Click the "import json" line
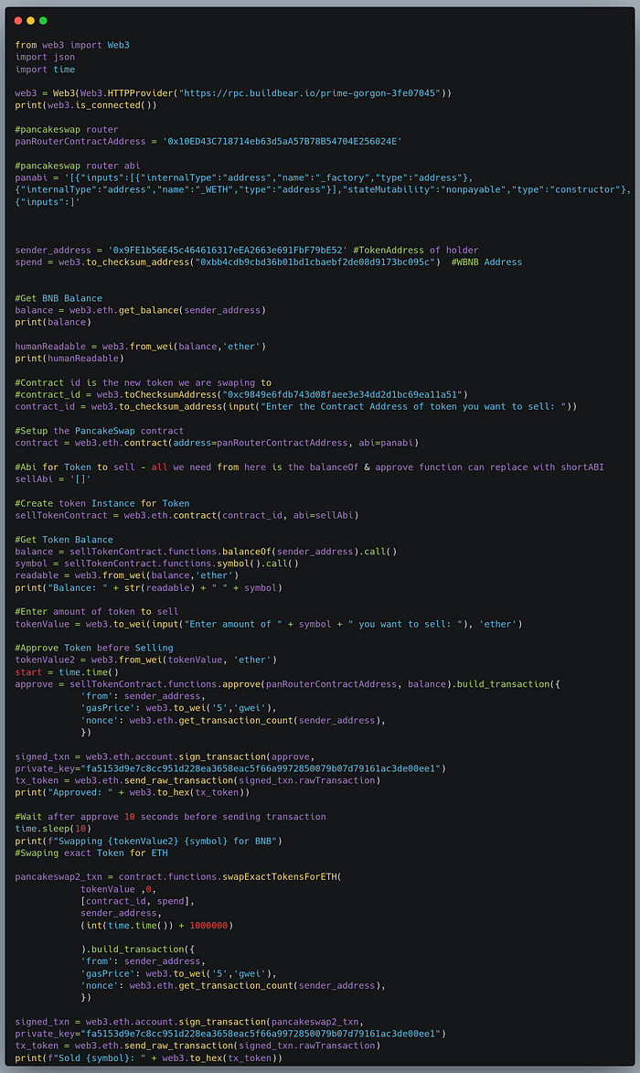640x1073 pixels. click(x=45, y=57)
